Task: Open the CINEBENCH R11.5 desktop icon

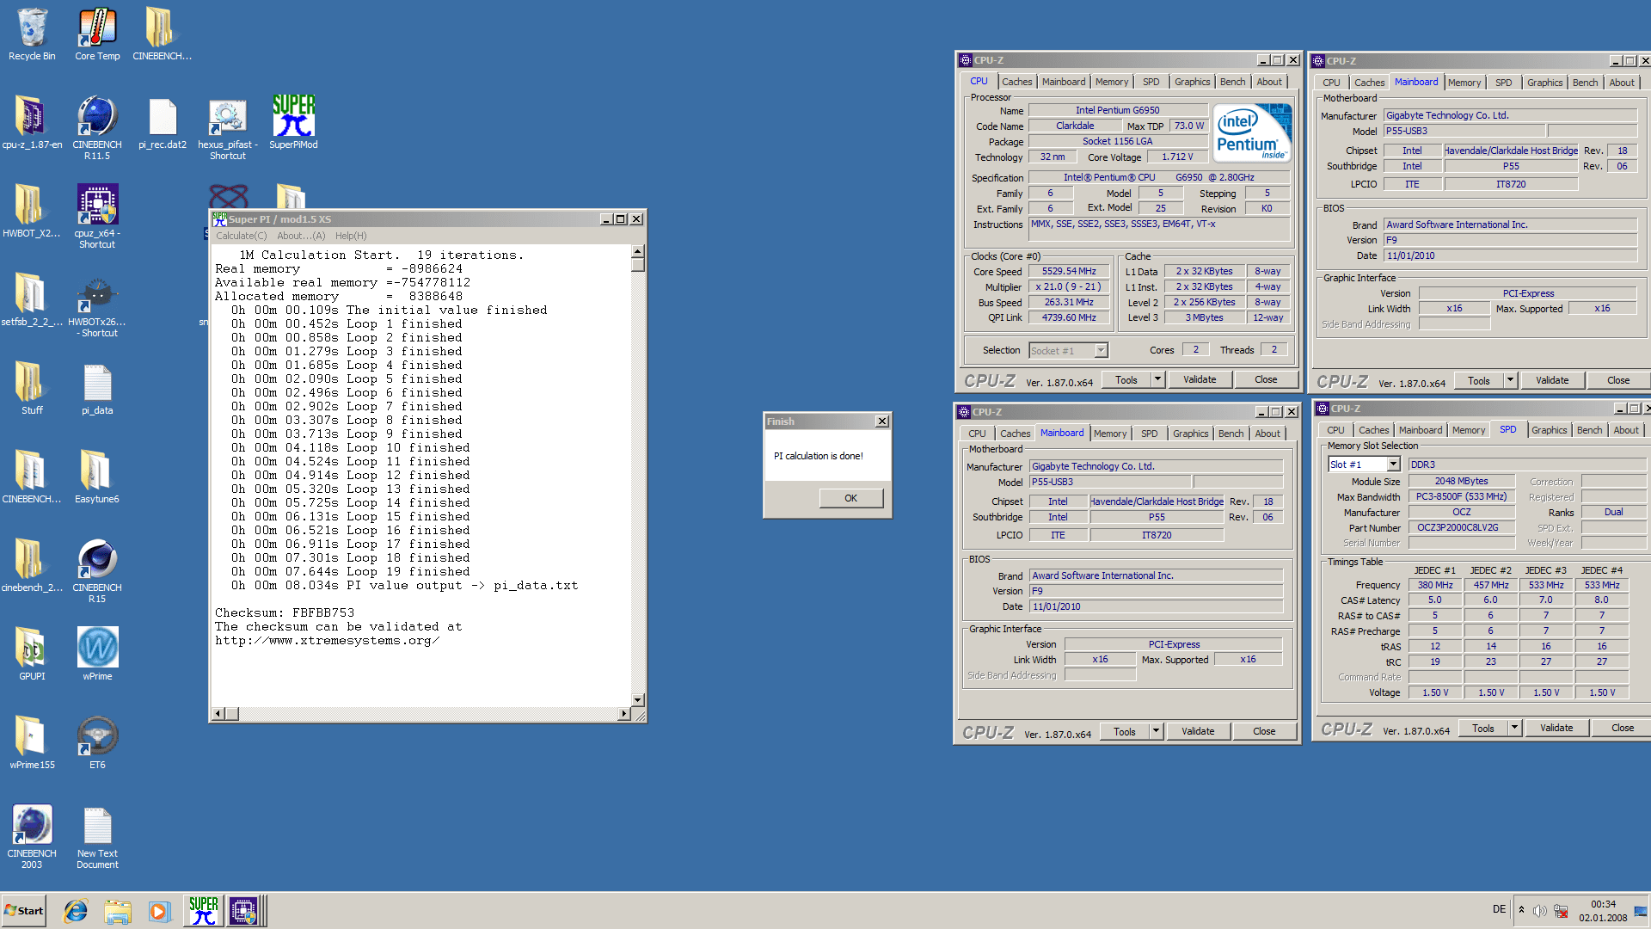Action: coord(97,118)
